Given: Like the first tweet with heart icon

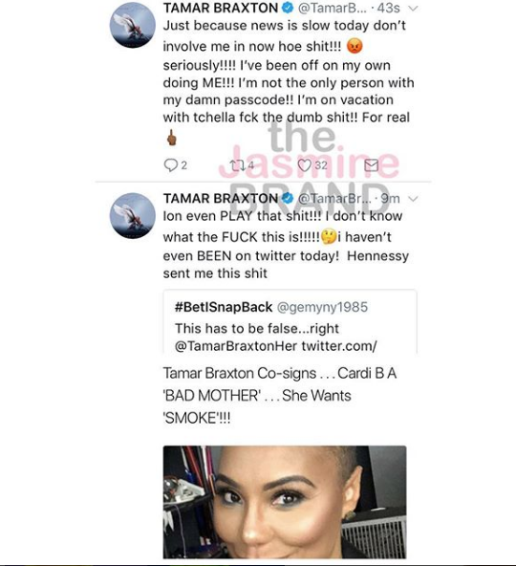Looking at the screenshot, I should [304, 165].
